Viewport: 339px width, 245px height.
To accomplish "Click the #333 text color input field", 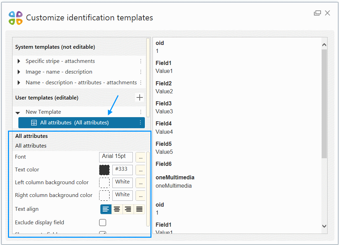I will pos(122,170).
